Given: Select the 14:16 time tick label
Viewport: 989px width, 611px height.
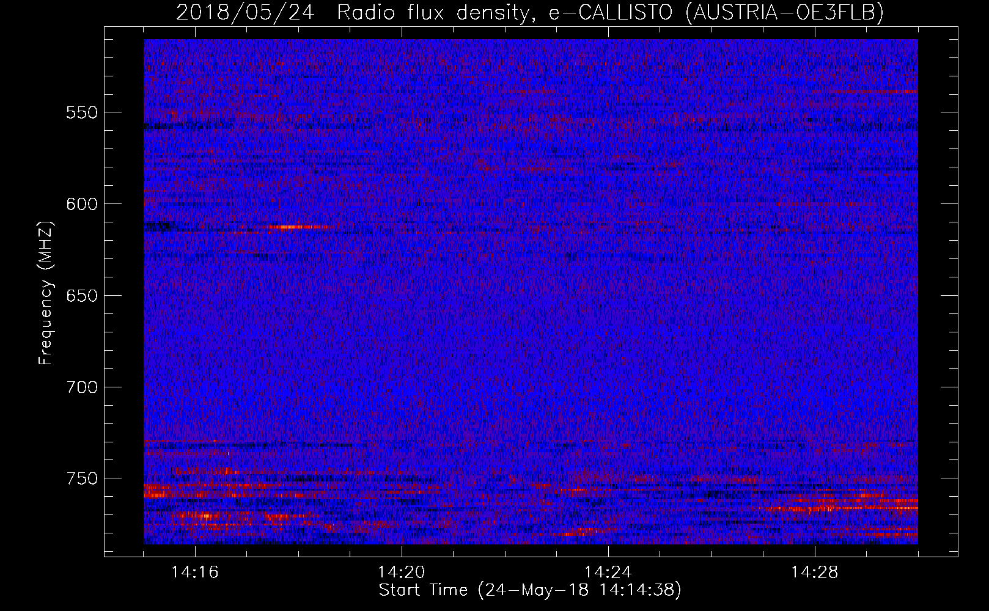Looking at the screenshot, I should [x=195, y=573].
